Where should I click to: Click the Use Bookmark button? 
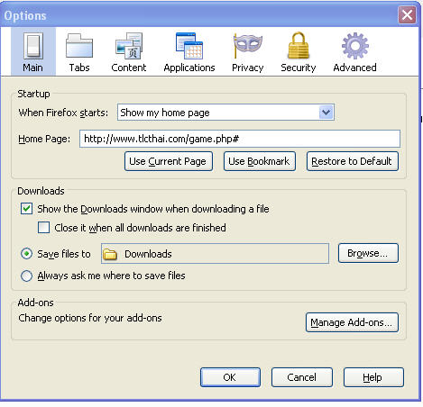click(x=260, y=161)
